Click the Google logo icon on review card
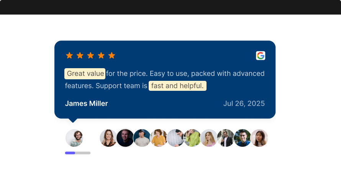 point(261,56)
